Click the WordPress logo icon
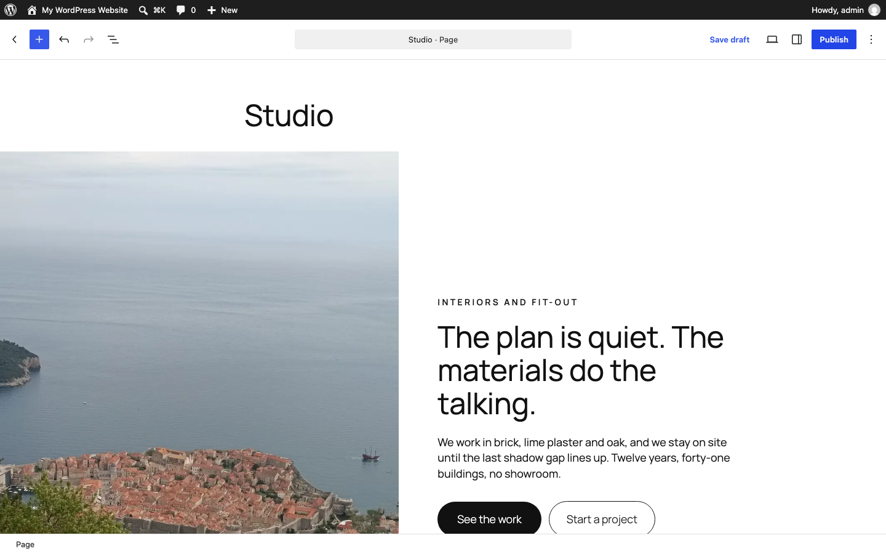The width and height of the screenshot is (886, 554). [10, 10]
